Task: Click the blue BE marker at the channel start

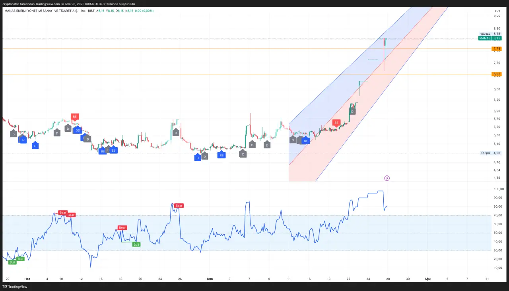Action: (x=305, y=141)
